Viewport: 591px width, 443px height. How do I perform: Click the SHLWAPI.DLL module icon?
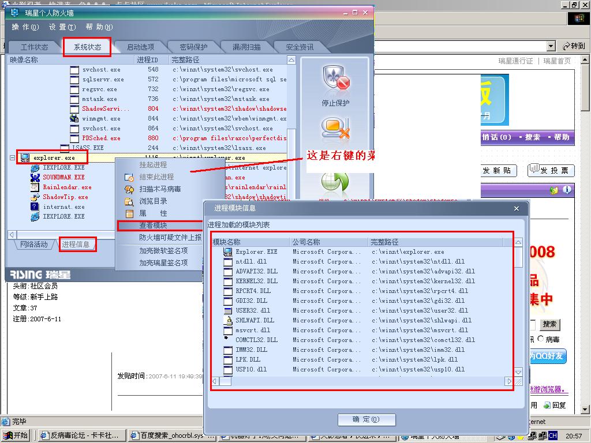pyautogui.click(x=227, y=320)
